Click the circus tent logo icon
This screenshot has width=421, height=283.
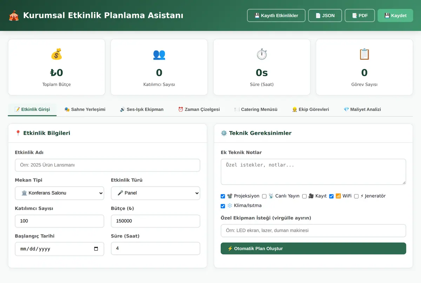14,15
